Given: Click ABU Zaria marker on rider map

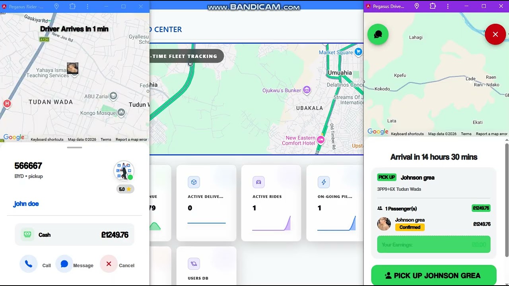Looking at the screenshot, I should tap(113, 96).
